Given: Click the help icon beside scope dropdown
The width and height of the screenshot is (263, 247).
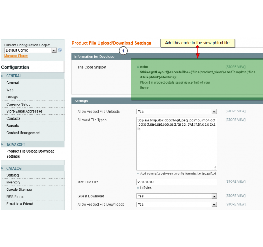Looking at the screenshot, I should [60, 50].
